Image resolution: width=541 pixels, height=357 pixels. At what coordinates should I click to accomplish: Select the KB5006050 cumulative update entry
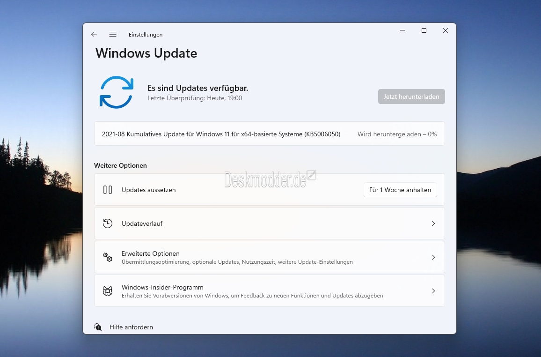[270, 134]
